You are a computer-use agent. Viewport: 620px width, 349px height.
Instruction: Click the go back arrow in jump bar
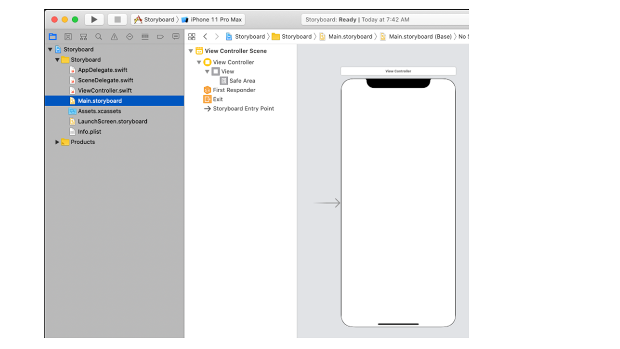[x=205, y=37]
